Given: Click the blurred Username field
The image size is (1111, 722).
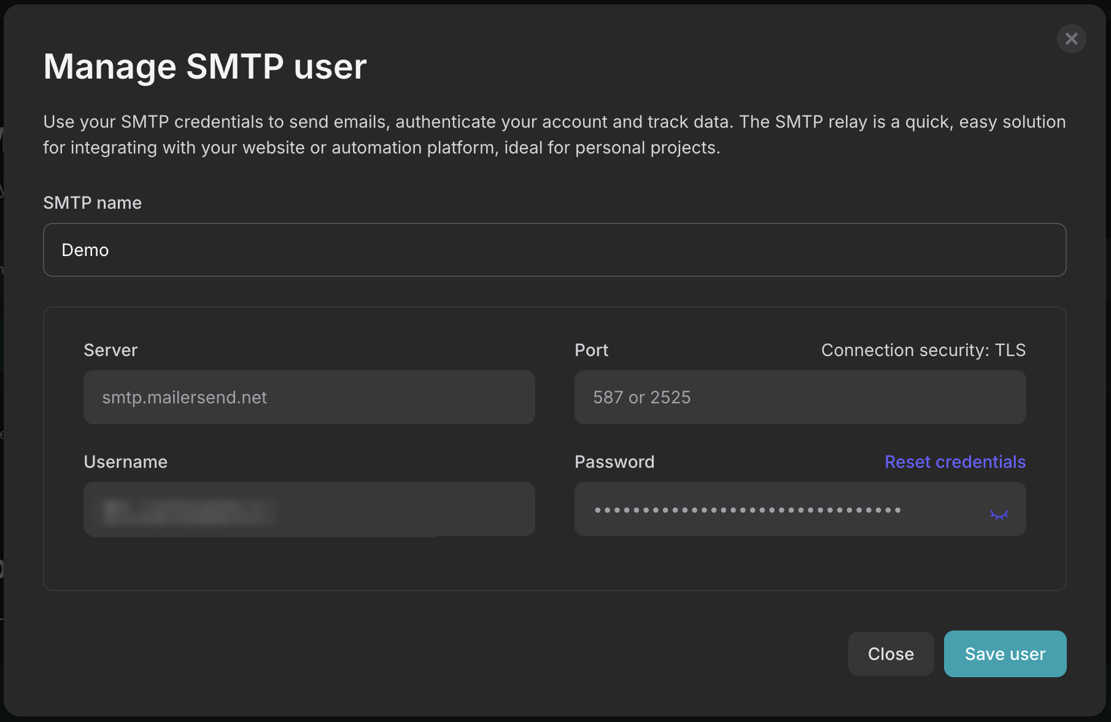Looking at the screenshot, I should point(309,509).
